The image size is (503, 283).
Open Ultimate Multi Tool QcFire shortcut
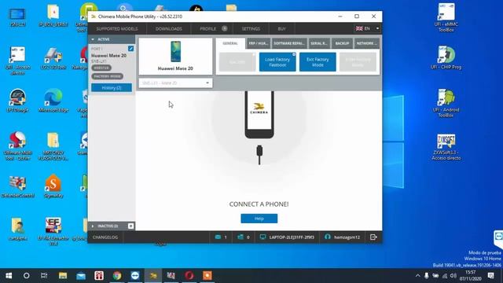pyautogui.click(x=17, y=145)
